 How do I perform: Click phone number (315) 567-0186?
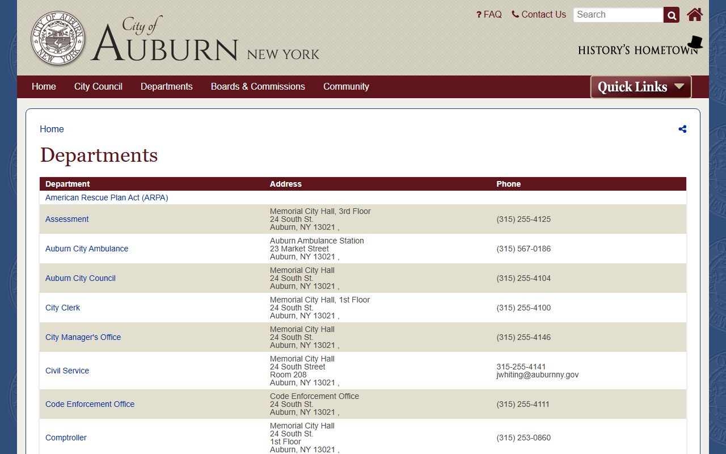524,249
